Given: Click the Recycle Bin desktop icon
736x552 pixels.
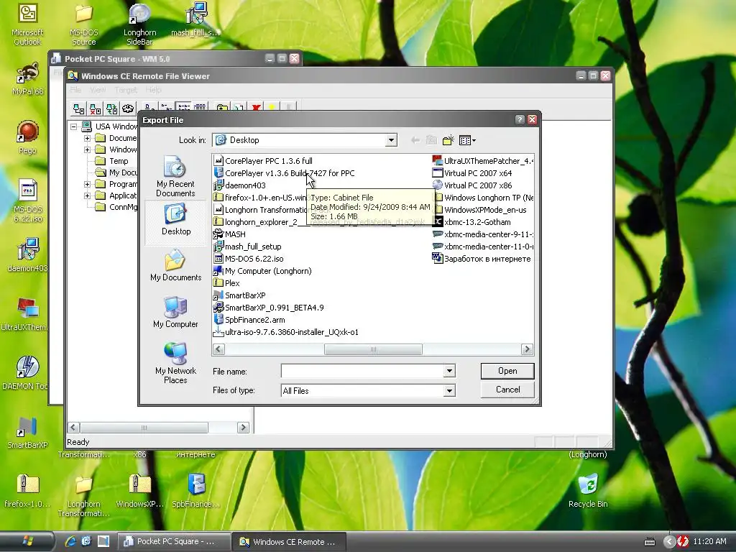Looking at the screenshot, I should pyautogui.click(x=588, y=490).
